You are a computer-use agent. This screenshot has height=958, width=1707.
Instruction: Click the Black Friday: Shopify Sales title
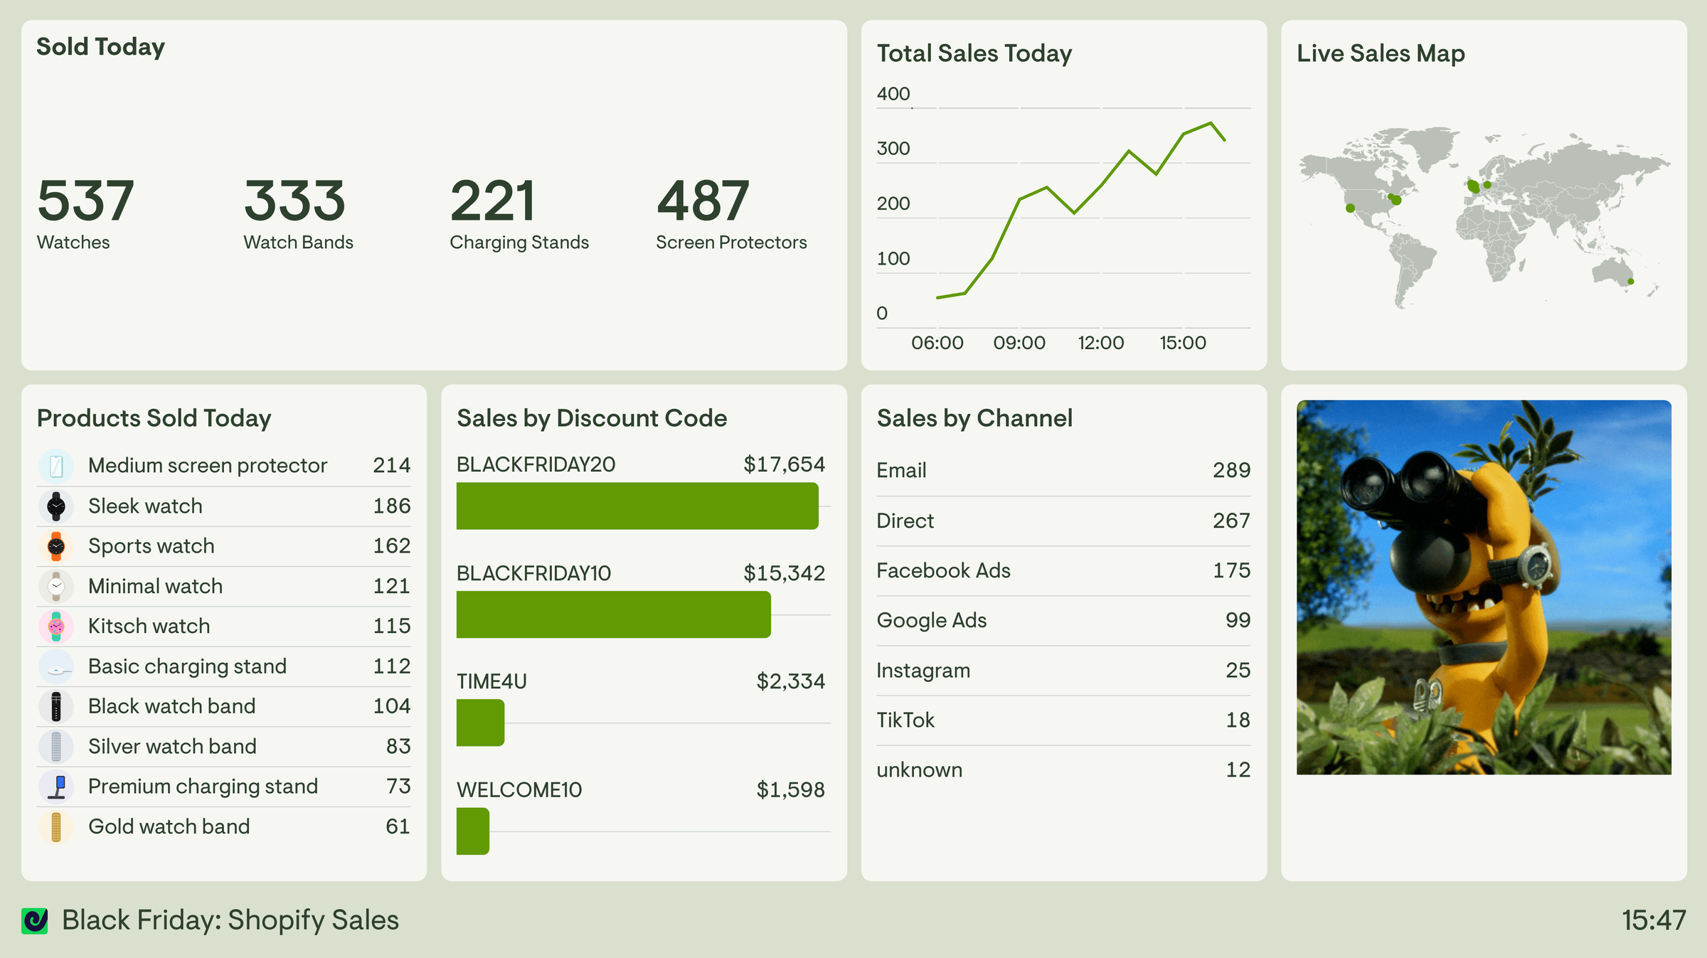point(230,920)
